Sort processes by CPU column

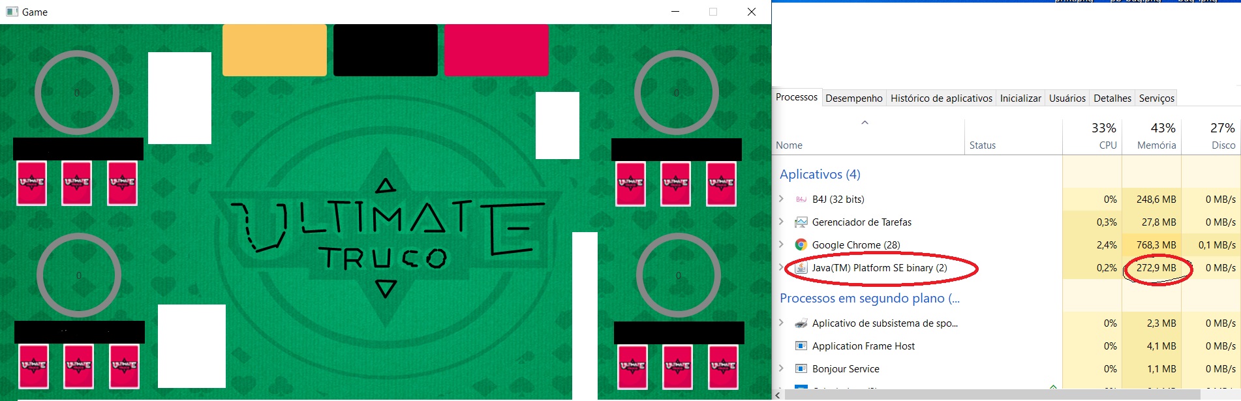click(1093, 136)
